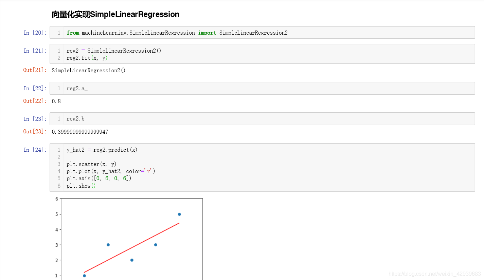This screenshot has height=280, width=484.
Task: Click the topmost scatter point at y=5
Action: tap(179, 214)
